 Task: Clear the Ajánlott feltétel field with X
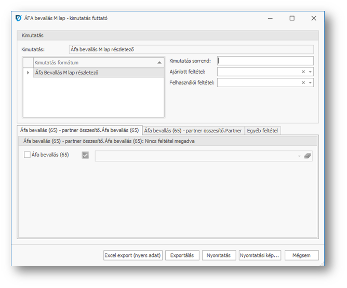[x=303, y=72]
